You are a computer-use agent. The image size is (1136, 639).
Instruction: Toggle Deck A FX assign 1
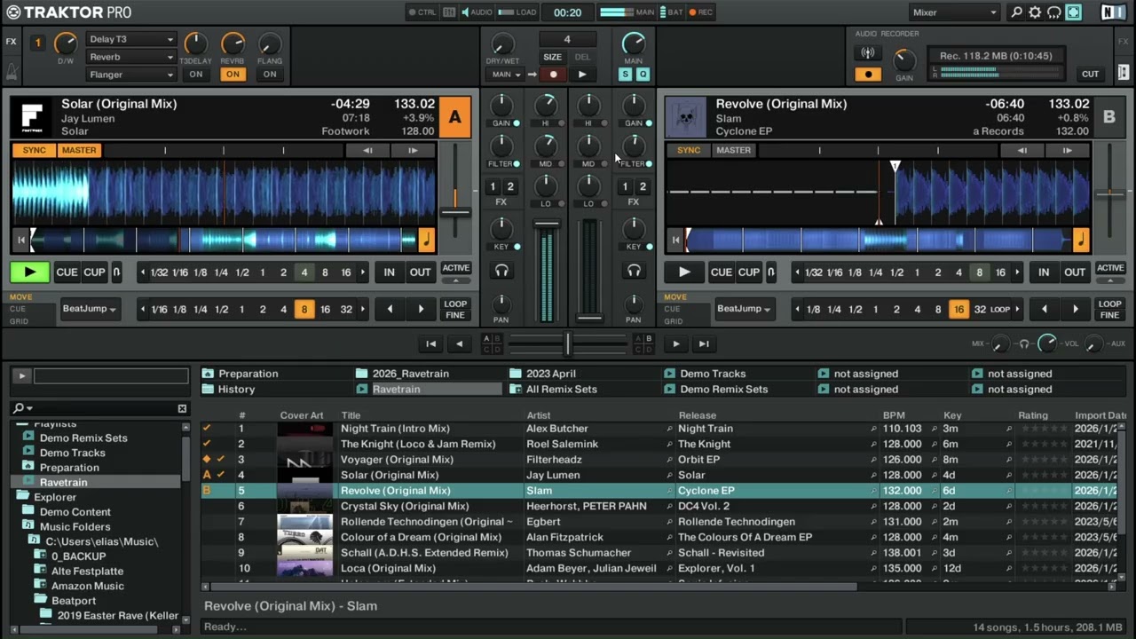(x=493, y=186)
